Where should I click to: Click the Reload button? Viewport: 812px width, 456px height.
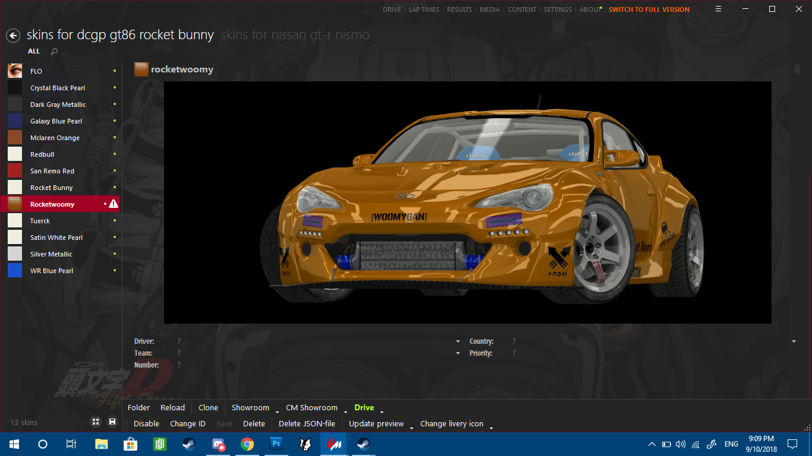click(172, 408)
